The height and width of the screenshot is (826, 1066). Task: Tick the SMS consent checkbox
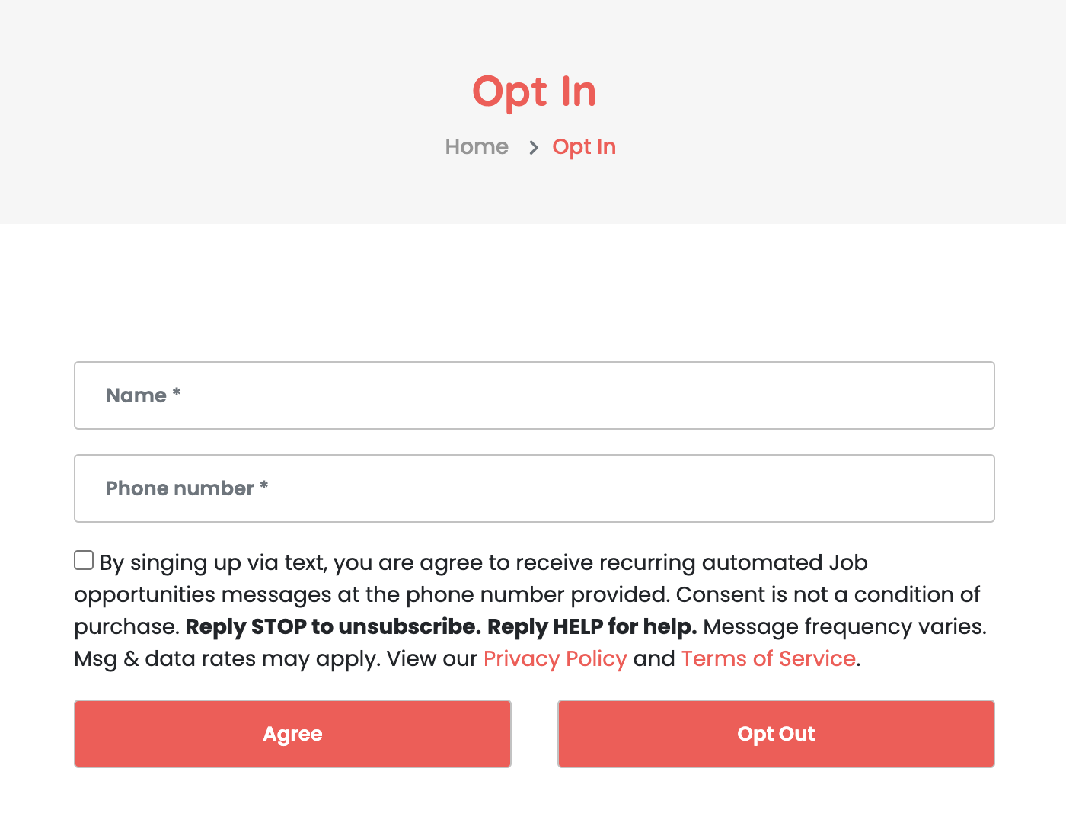pyautogui.click(x=84, y=560)
